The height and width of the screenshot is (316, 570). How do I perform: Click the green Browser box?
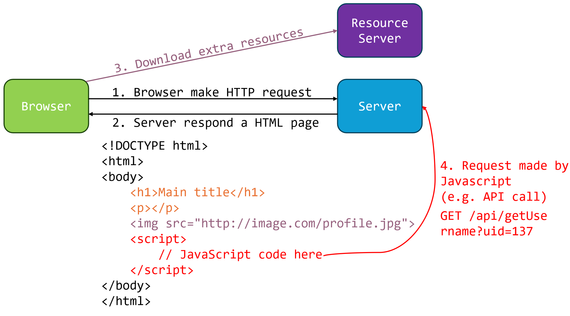(46, 106)
